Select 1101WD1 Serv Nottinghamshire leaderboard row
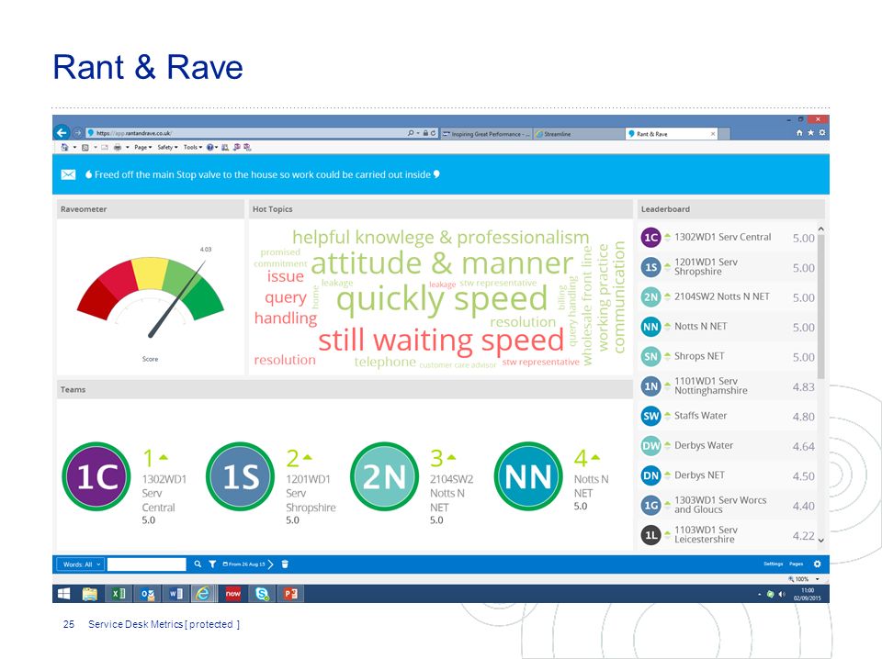 [728, 386]
